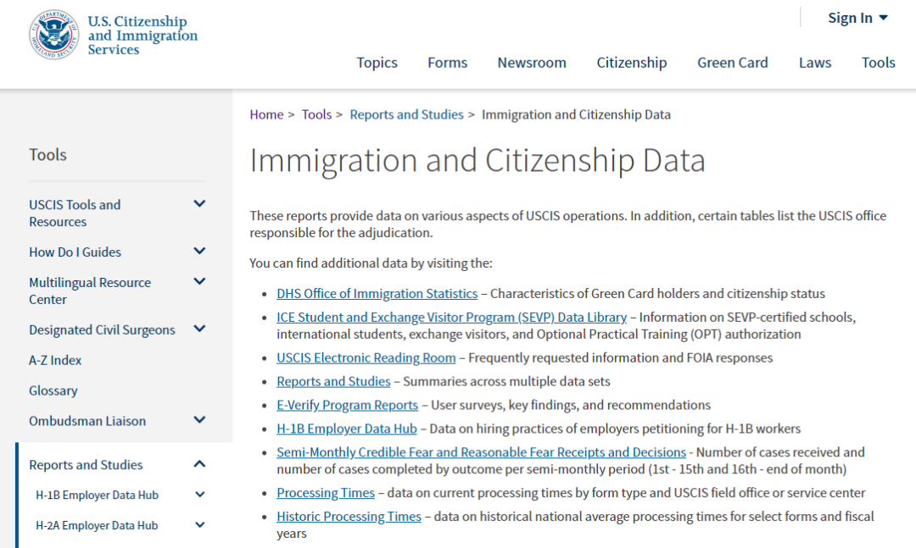The width and height of the screenshot is (916, 548).
Task: Open How Do I Guides sidebar item
Action: [x=75, y=252]
